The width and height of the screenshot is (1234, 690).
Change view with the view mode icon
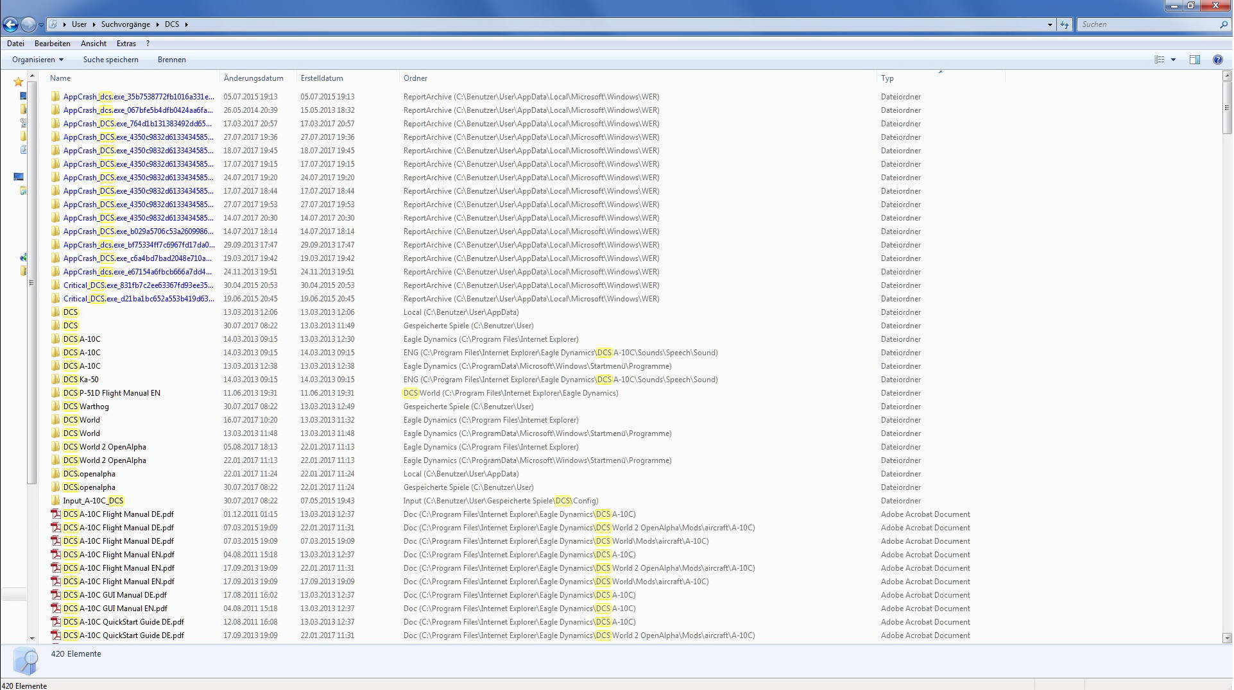tap(1159, 60)
